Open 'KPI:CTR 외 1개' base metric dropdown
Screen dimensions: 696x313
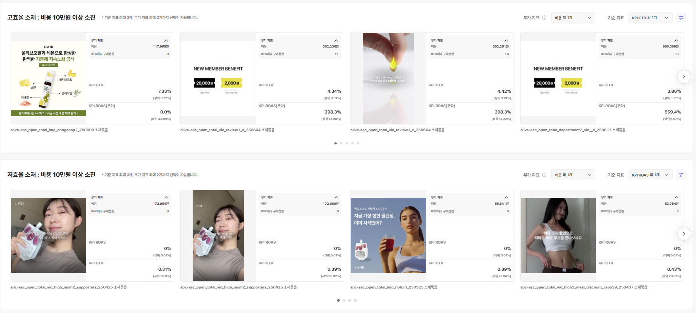click(650, 18)
